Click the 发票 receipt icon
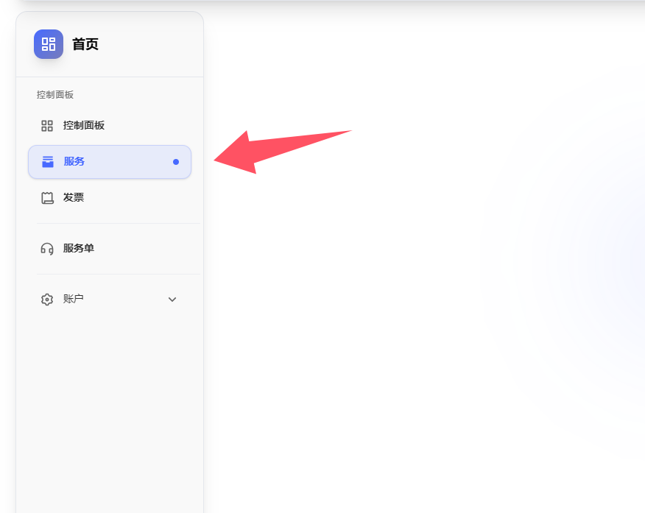 click(x=47, y=198)
